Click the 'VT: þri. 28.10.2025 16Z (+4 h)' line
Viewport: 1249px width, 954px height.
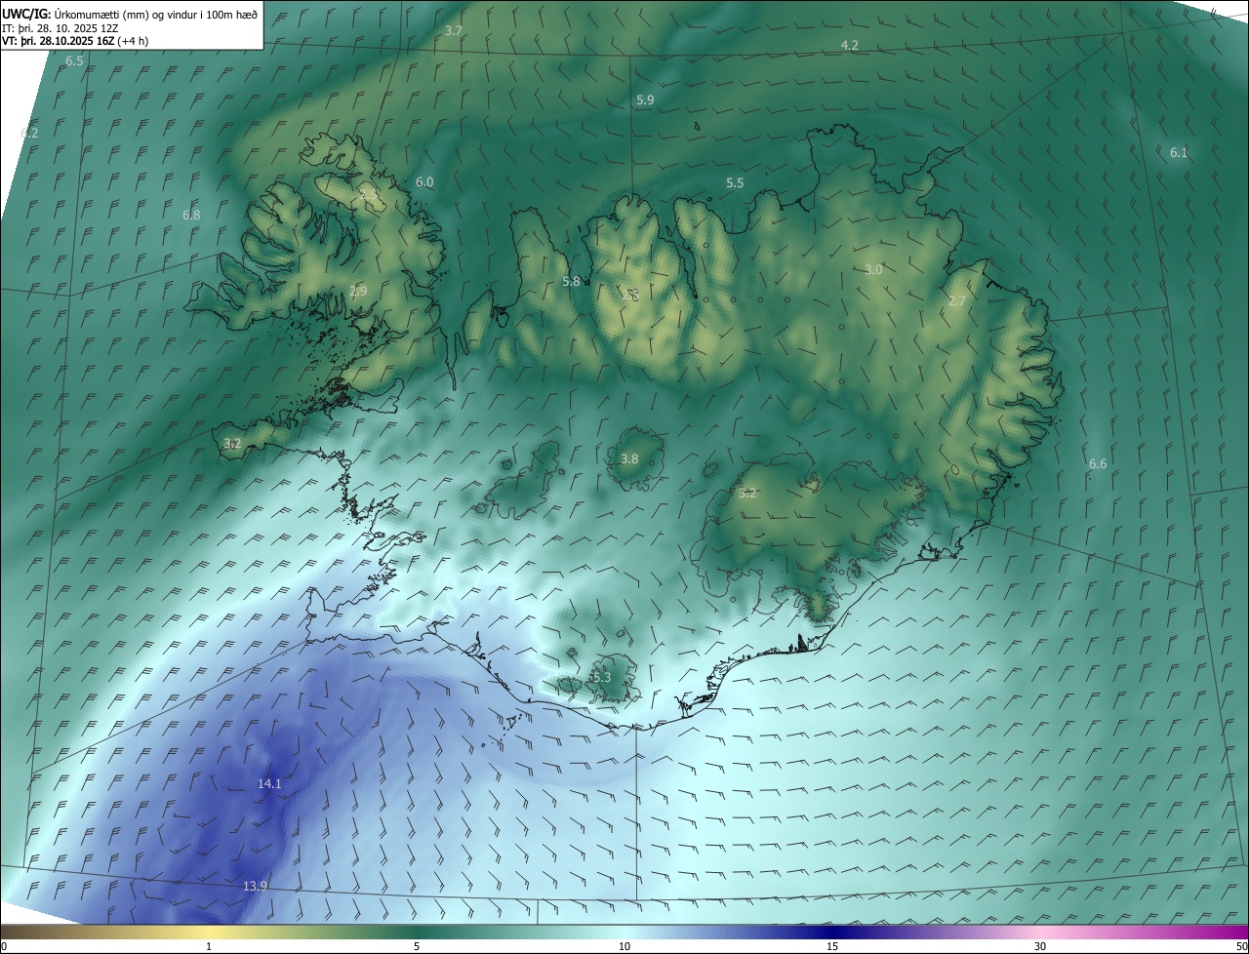75,41
